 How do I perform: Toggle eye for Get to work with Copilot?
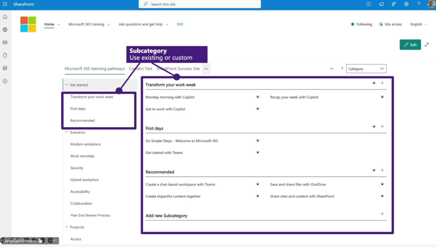(258, 109)
